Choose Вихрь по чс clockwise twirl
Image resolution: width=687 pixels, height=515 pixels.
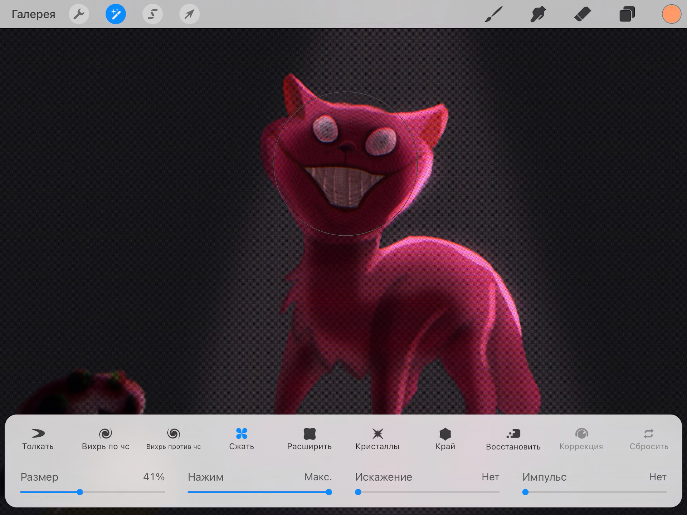point(106,439)
